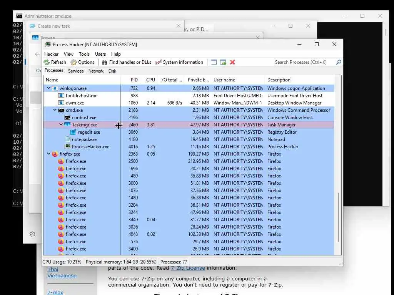Image resolution: width=394 pixels, height=295 pixels.
Task: Click the winlogon.exe process icon
Action: tap(55, 88)
